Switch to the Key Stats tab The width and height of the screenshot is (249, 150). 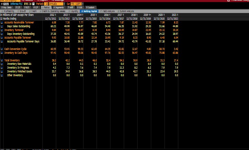7,8
